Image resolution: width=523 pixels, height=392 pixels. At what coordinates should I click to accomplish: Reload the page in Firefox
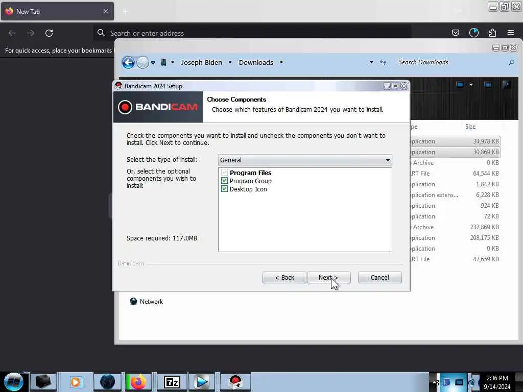point(49,33)
